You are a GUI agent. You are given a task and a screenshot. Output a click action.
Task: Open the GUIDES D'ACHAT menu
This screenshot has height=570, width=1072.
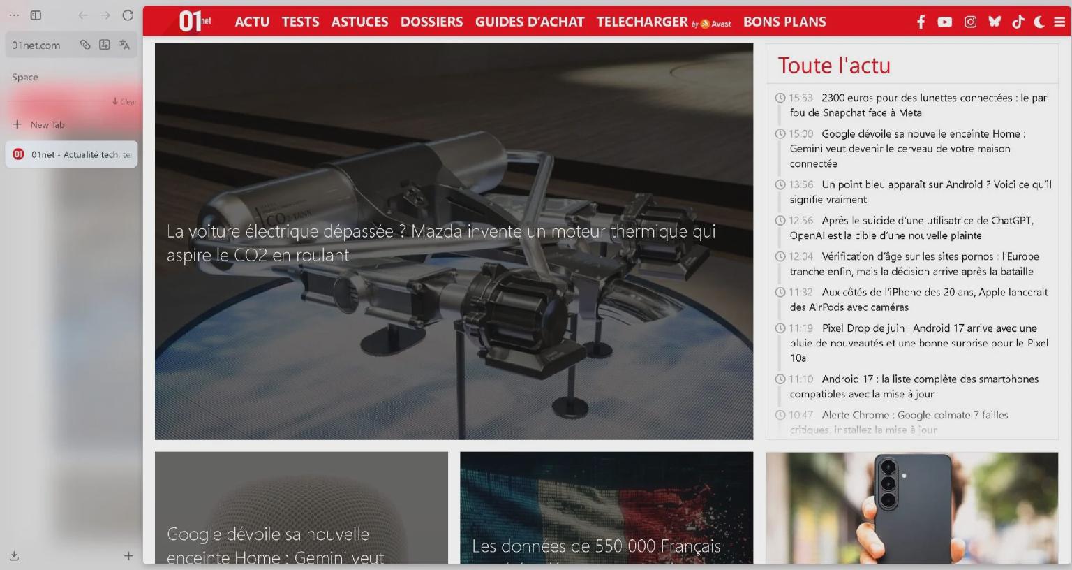coord(530,22)
